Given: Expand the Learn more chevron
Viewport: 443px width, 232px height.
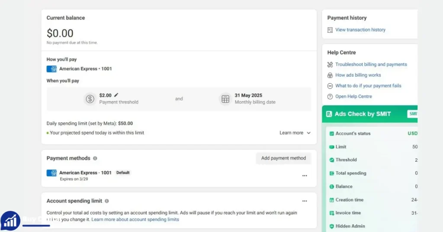Looking at the screenshot, I should pyautogui.click(x=308, y=133).
